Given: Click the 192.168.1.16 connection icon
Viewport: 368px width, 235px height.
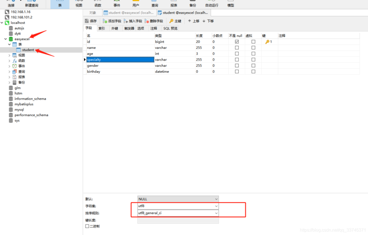Looking at the screenshot, I should click(7, 12).
